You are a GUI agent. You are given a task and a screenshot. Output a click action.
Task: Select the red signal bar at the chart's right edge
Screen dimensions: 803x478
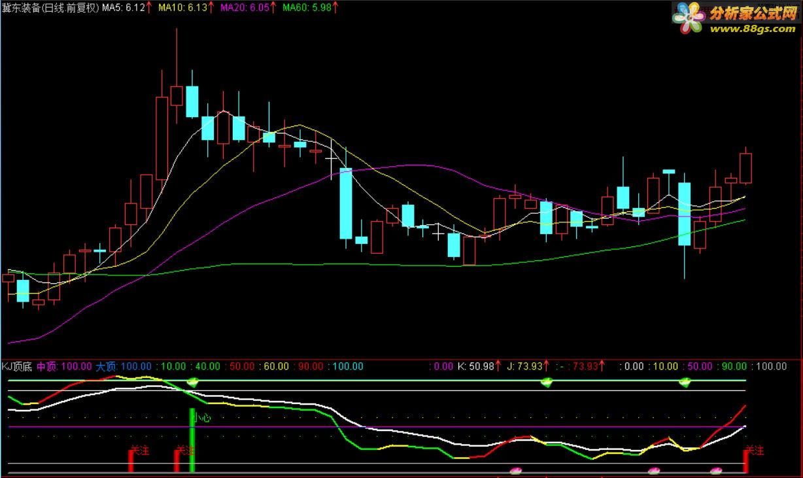click(746, 460)
